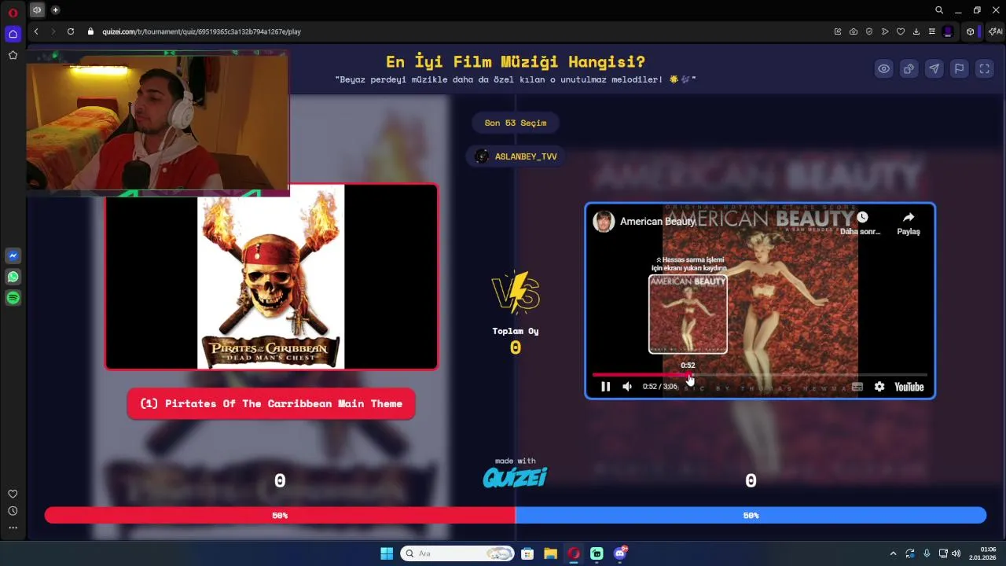Expand the system tray hidden icons
Image resolution: width=1006 pixels, height=566 pixels.
coord(893,553)
